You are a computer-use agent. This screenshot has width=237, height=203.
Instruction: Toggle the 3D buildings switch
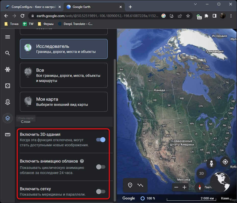coord(101,140)
